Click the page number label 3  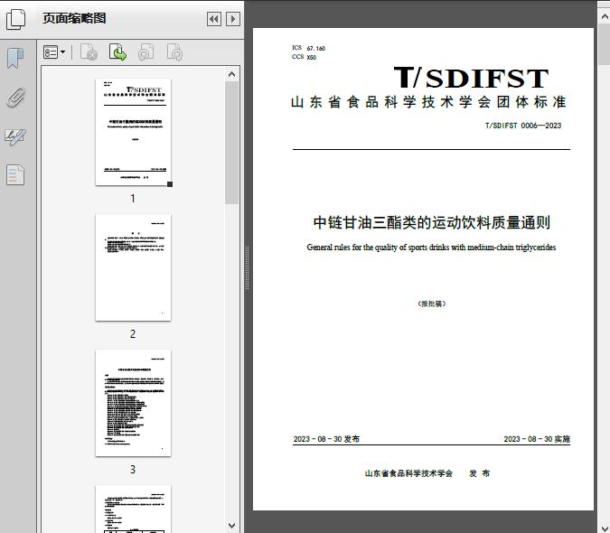pos(133,469)
